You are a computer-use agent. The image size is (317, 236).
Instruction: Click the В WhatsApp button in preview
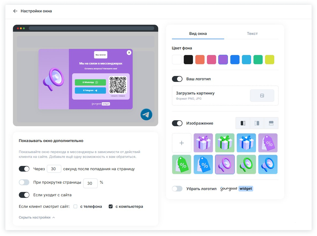90,82
